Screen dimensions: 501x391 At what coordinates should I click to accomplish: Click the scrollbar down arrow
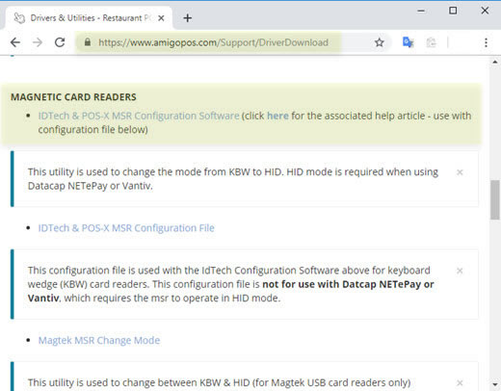(495, 384)
